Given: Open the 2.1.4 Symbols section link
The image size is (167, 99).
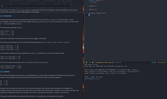Looking at the screenshot, I should click(x=5, y=72).
